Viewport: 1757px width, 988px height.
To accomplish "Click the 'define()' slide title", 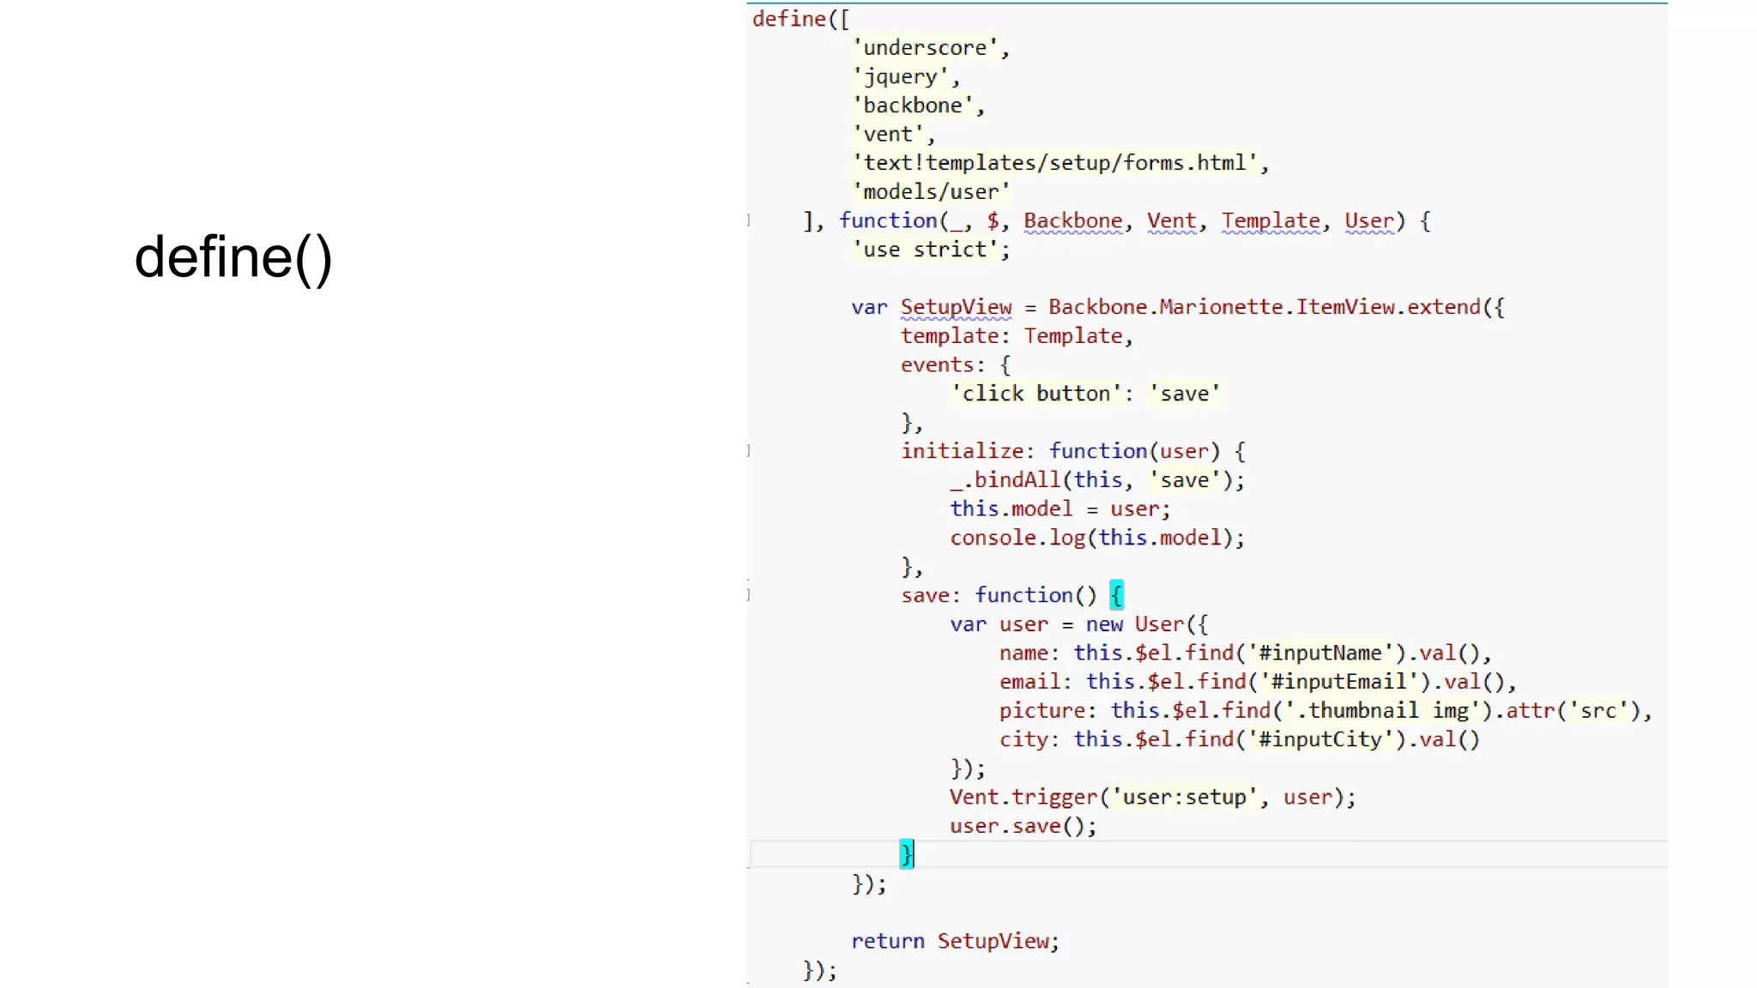I will point(233,257).
